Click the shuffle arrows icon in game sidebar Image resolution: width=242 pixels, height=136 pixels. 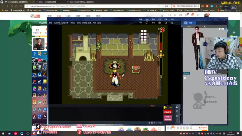pos(177,120)
